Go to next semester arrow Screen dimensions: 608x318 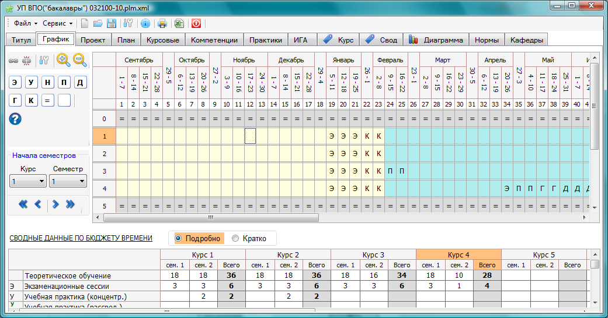(55, 204)
